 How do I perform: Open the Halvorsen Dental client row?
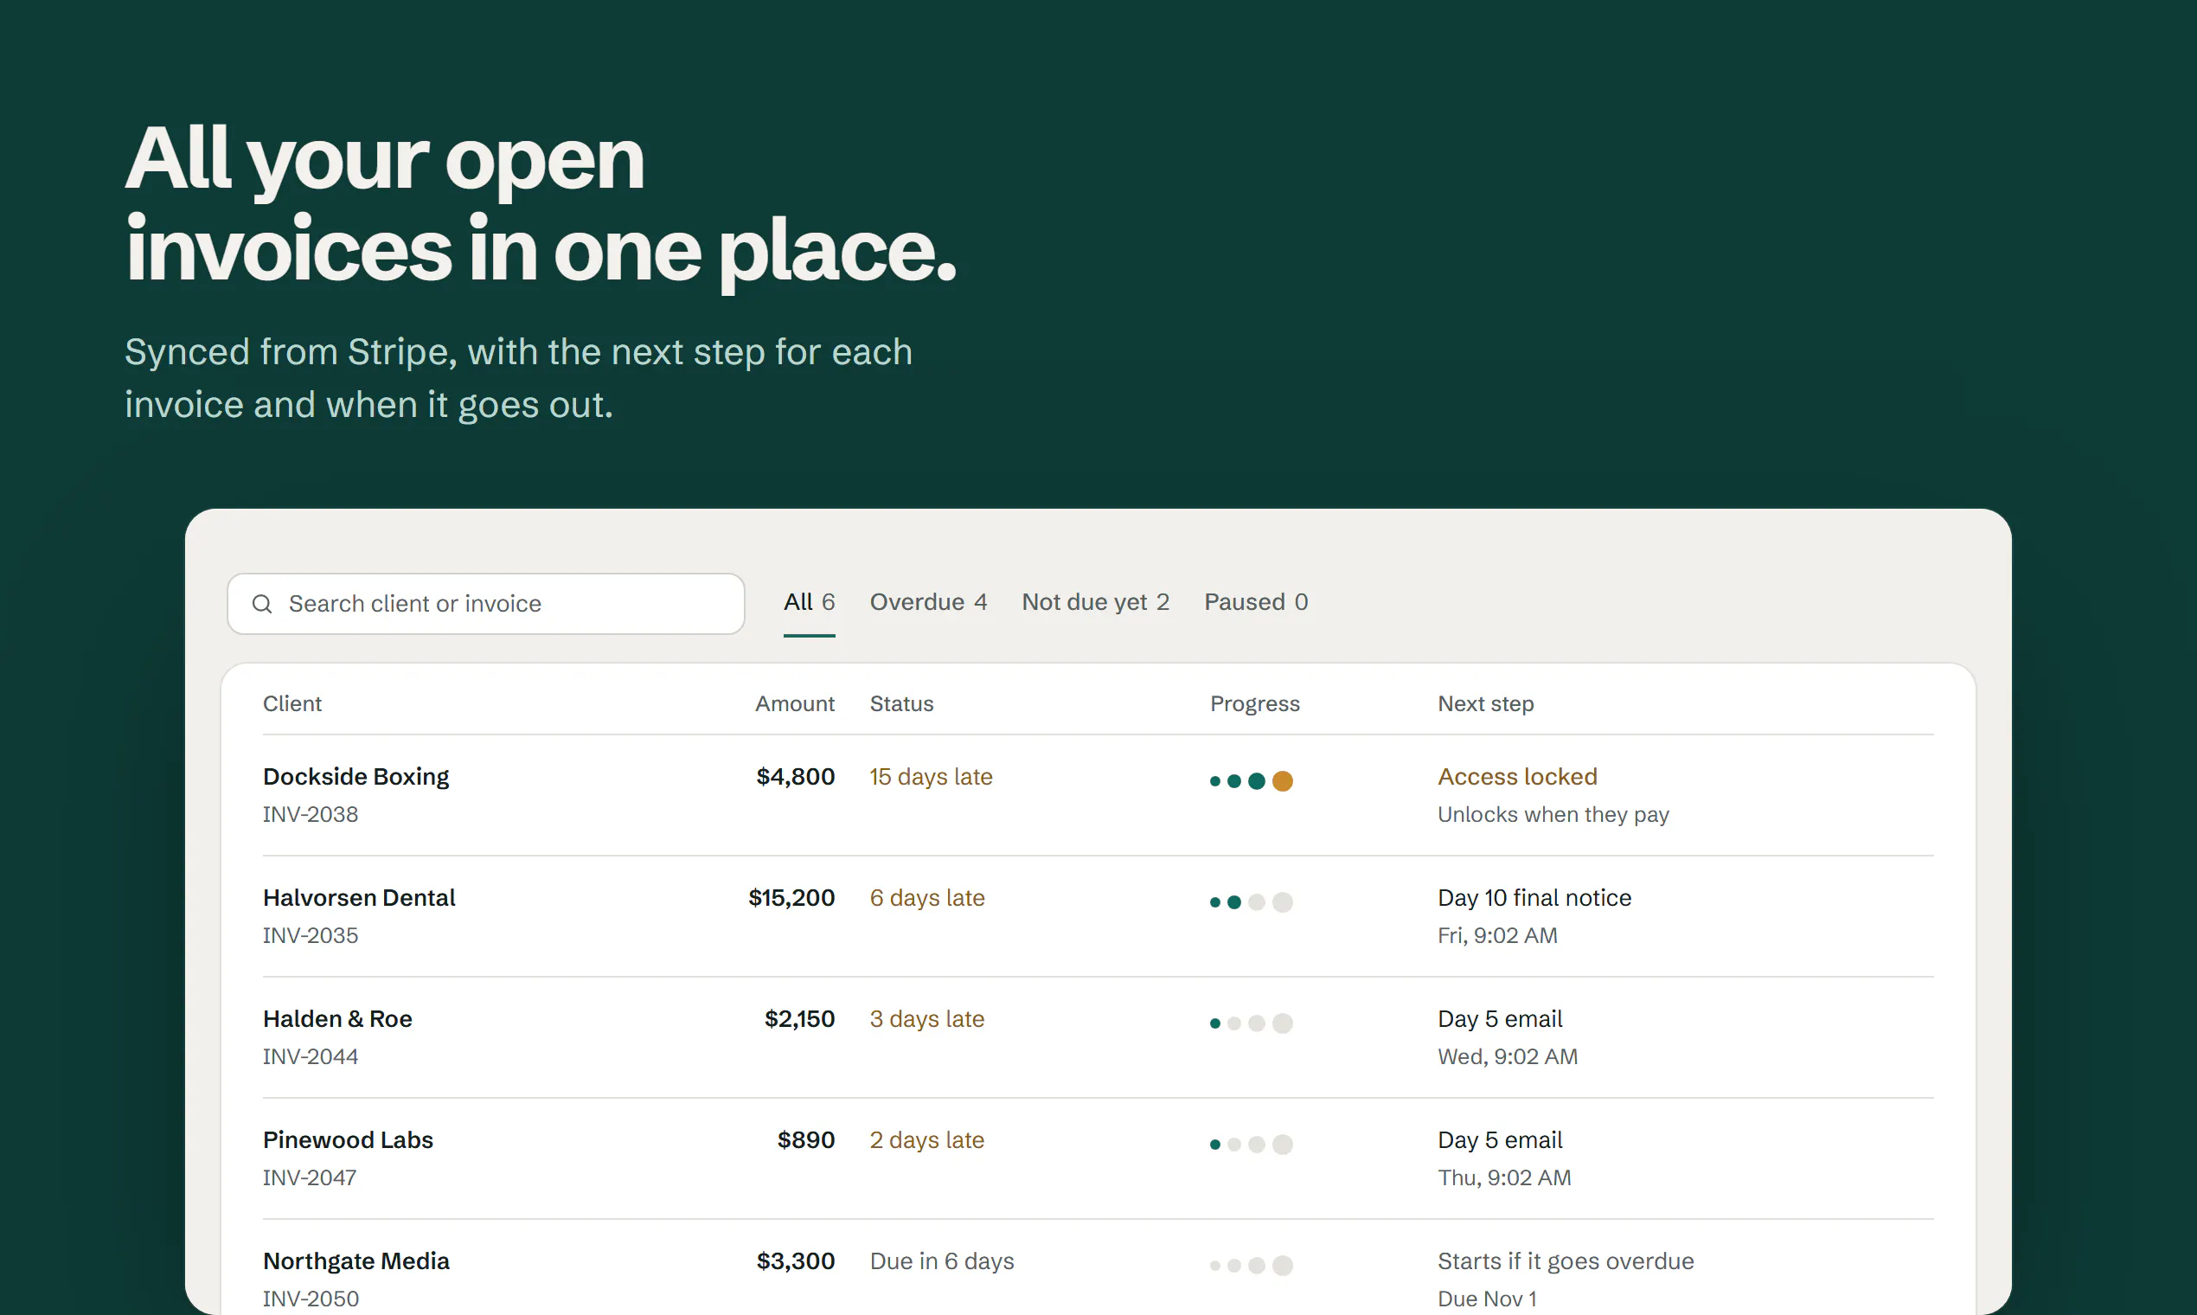click(x=1098, y=916)
